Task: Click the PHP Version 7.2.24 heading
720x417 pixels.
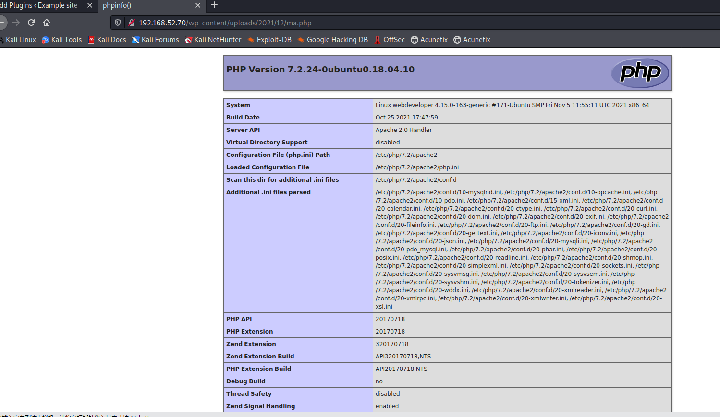Action: click(320, 70)
